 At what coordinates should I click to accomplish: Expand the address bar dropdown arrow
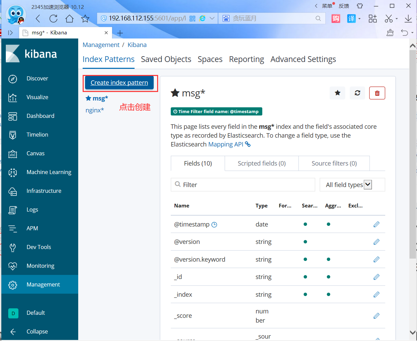click(x=212, y=18)
